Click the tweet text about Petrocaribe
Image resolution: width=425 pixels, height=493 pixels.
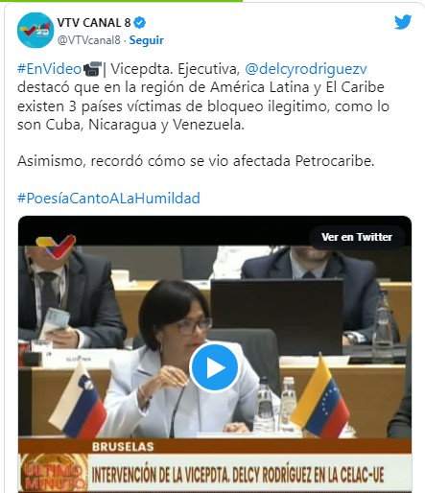196,161
